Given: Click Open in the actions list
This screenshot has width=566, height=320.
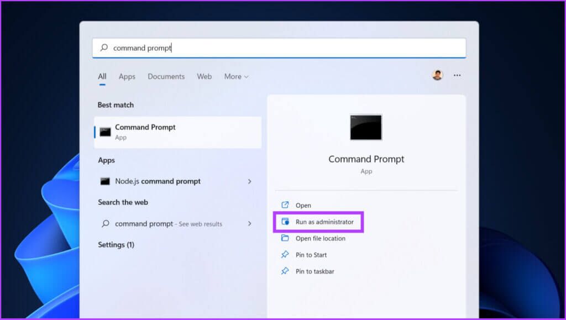Looking at the screenshot, I should [303, 205].
